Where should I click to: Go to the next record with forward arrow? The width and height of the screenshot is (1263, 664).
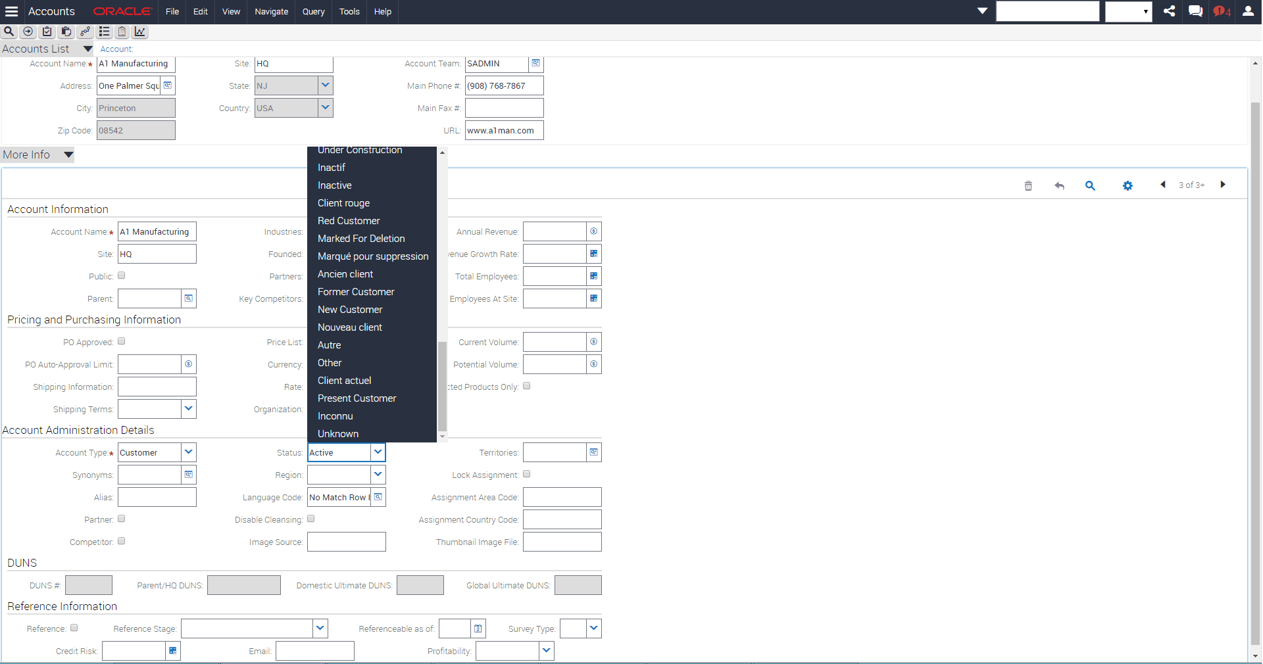pos(1224,185)
